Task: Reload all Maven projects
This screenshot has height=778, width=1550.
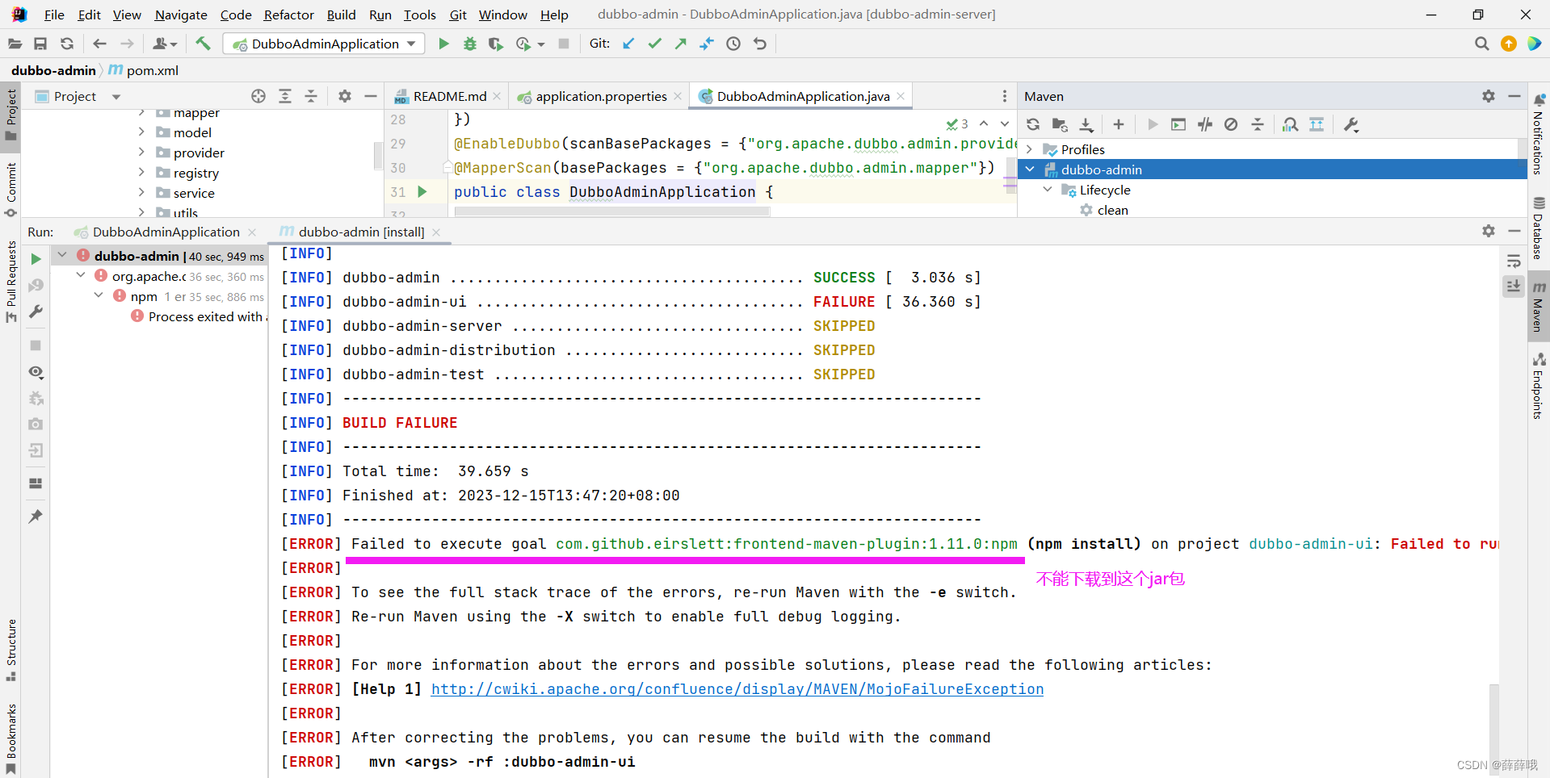Action: coord(1033,124)
